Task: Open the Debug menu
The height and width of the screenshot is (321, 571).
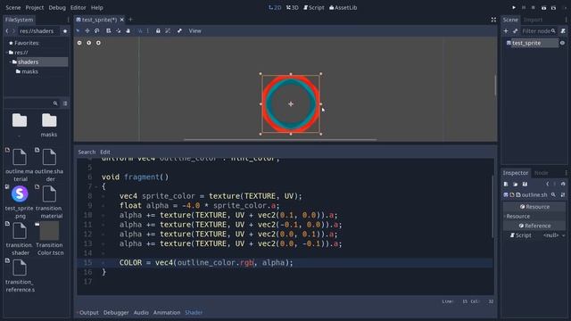Action: point(57,7)
